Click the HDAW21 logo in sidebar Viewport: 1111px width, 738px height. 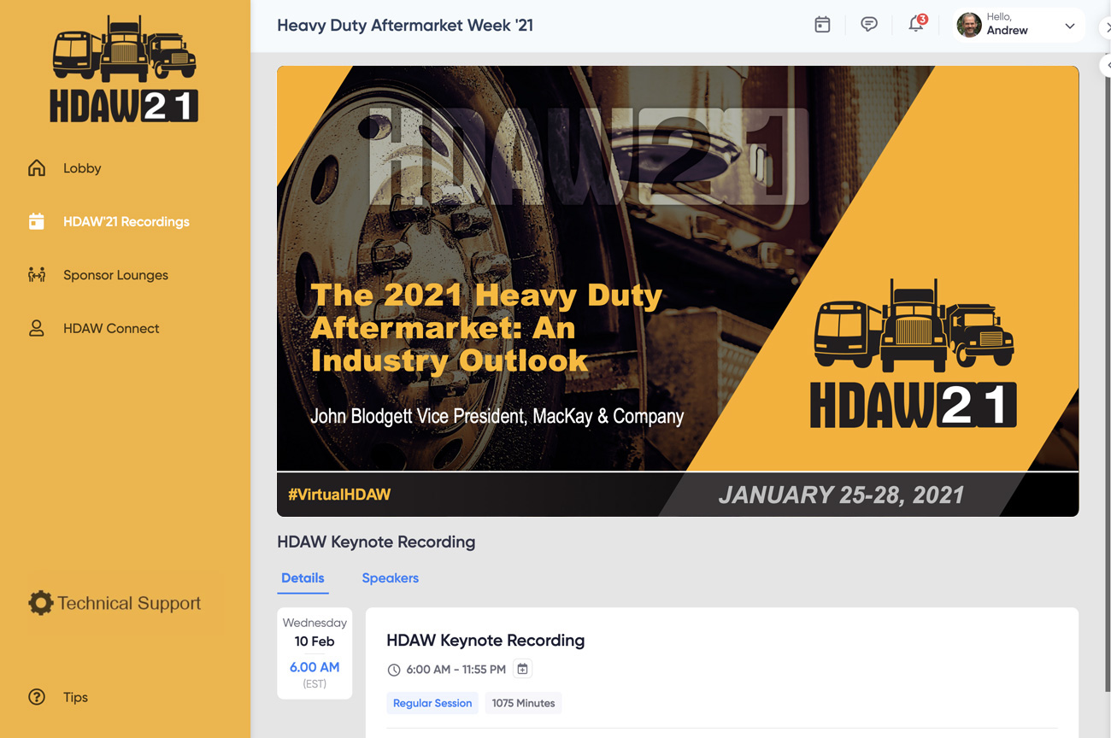pyautogui.click(x=125, y=68)
